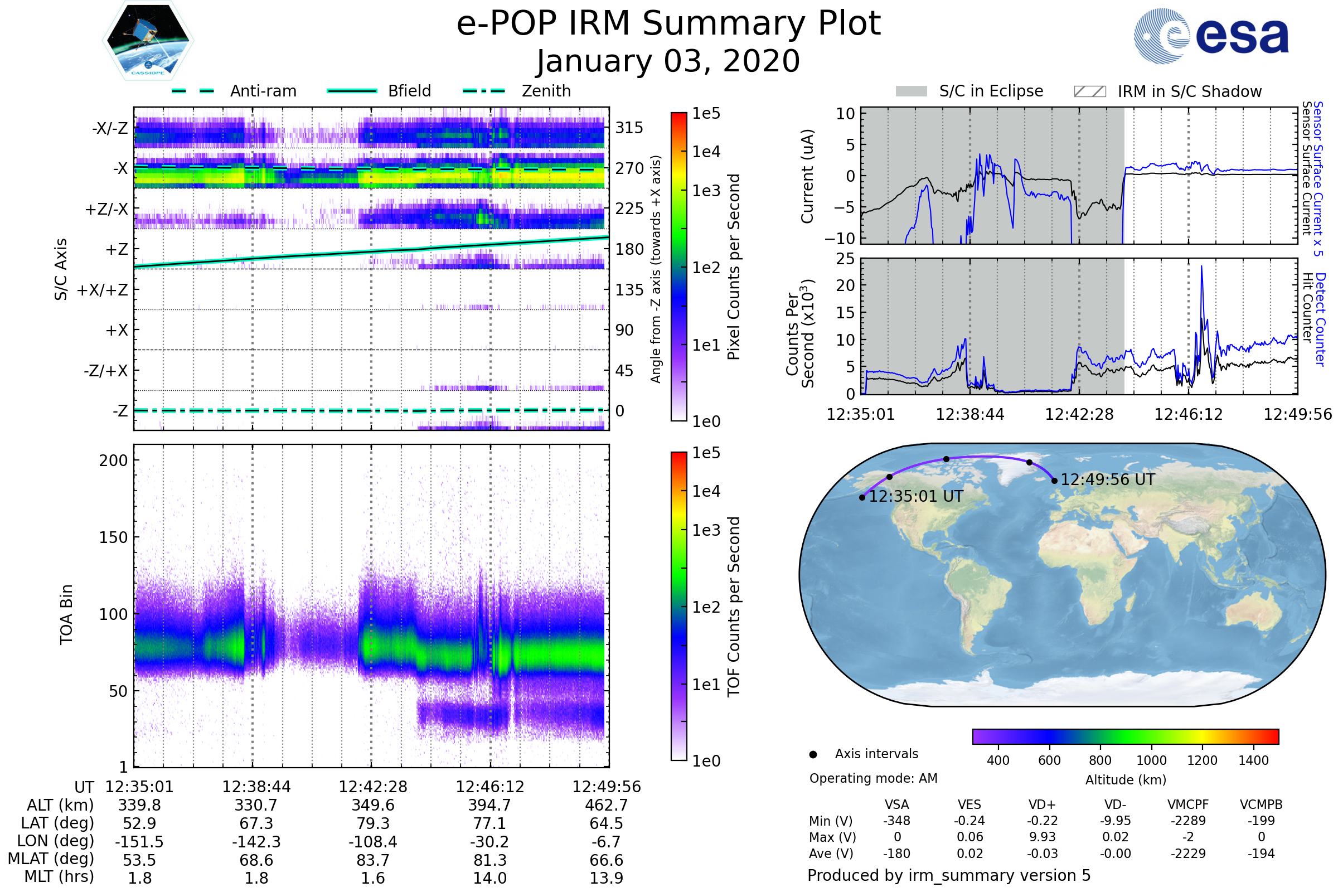Screen dimensions: 1338x892
Task: Click the 12:35:01 UT orbit start point
Action: tap(862, 498)
